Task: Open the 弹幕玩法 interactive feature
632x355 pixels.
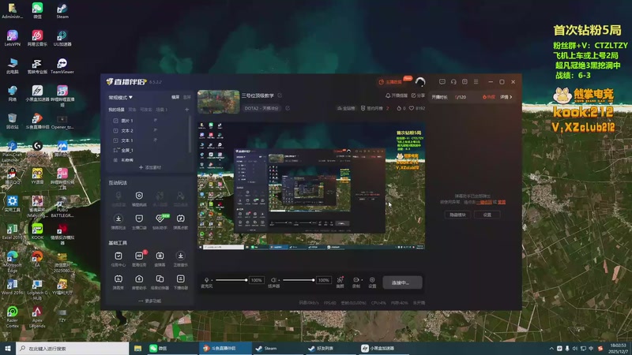Action: point(118,221)
